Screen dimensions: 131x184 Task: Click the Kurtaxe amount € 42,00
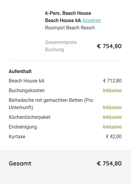tap(114, 137)
